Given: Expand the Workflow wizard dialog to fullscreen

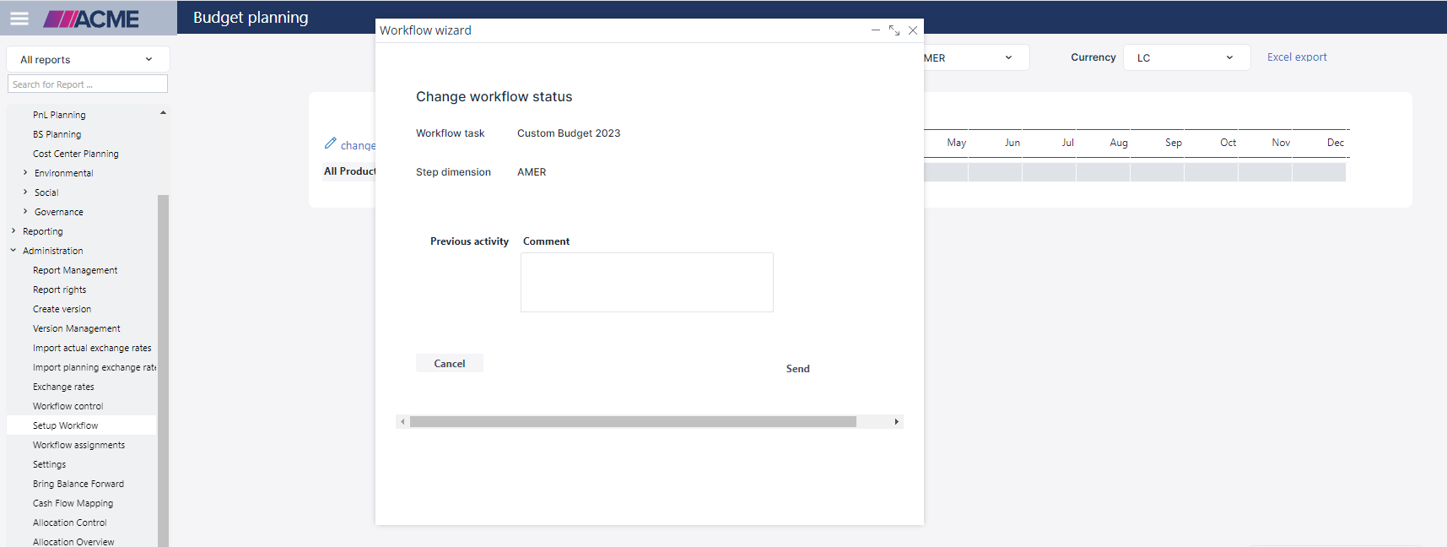Looking at the screenshot, I should coord(894,30).
